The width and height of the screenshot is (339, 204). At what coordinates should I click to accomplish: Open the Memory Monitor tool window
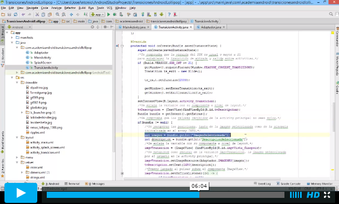click(x=320, y=183)
